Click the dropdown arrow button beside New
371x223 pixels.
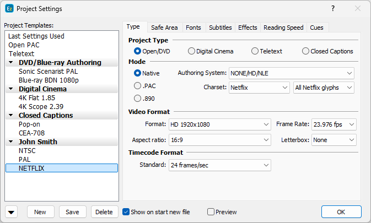pos(12,212)
